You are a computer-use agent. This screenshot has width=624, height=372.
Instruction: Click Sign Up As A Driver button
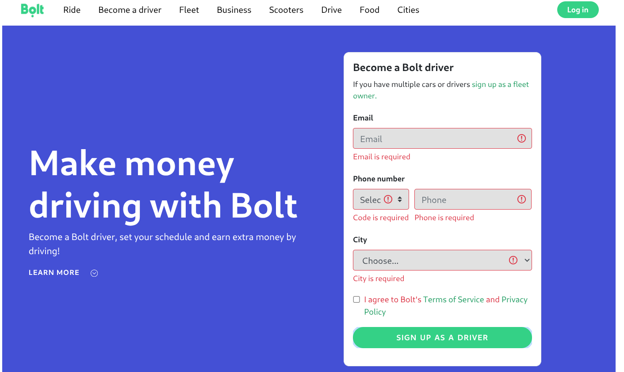coord(442,338)
